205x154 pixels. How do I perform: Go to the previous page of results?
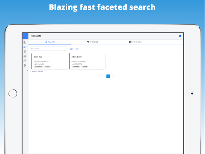pyautogui.click(x=104, y=76)
